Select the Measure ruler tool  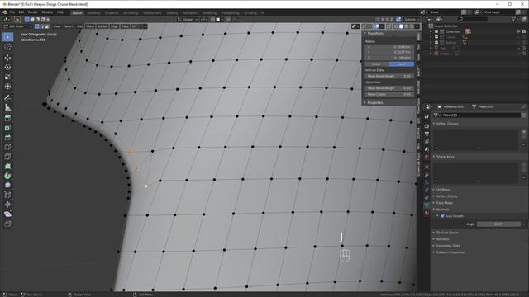pos(7,107)
